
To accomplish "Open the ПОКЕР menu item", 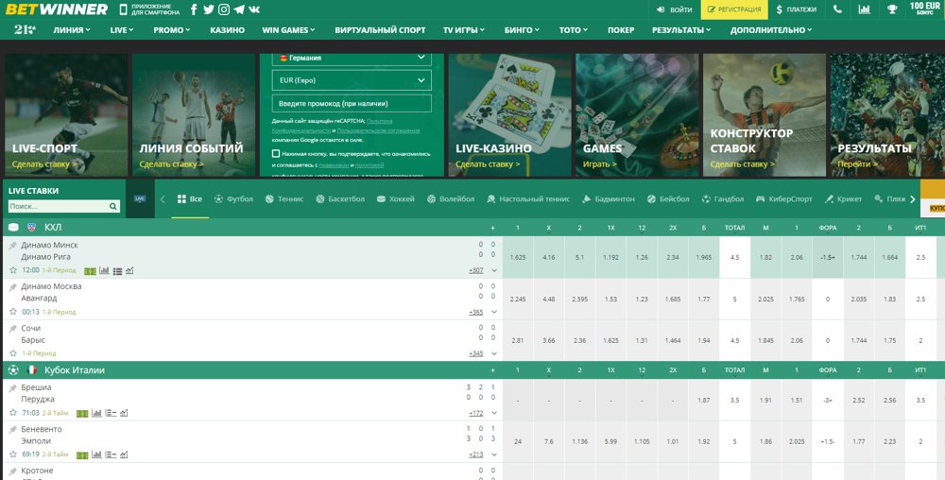I will (x=621, y=30).
